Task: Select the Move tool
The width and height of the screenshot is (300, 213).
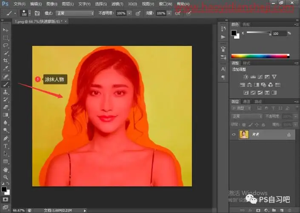Action: [6, 30]
